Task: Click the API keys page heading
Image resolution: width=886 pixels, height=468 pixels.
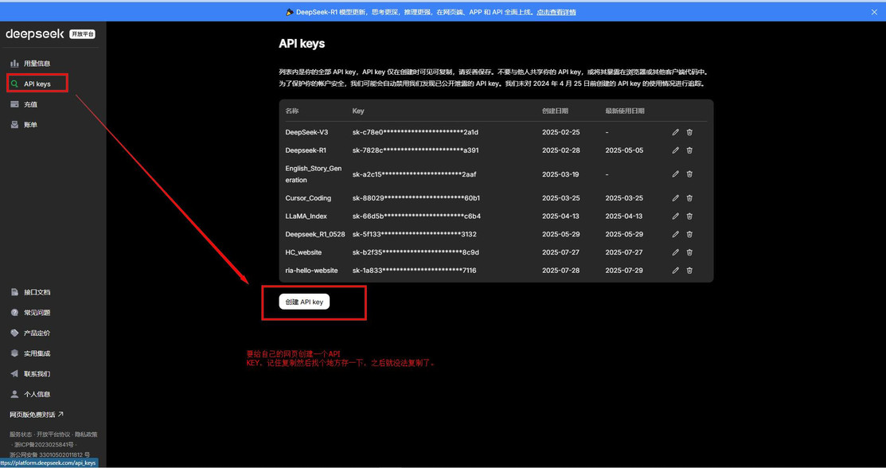Action: [302, 44]
